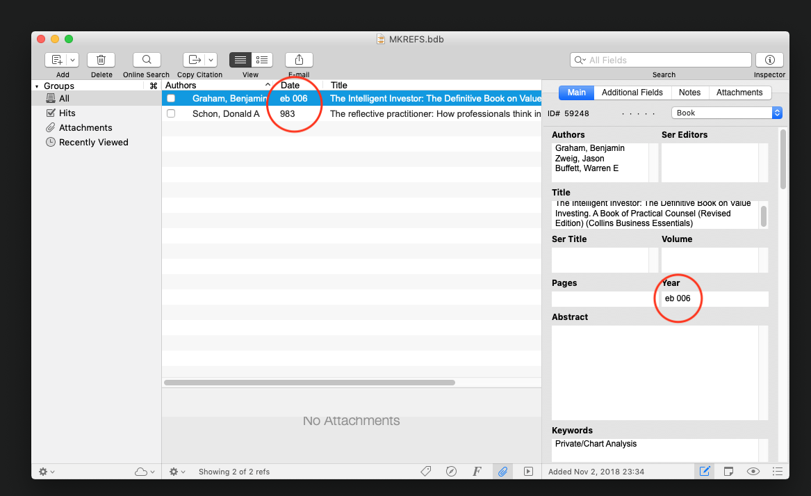Click the tag keywords icon
Viewport: 811px width, 496px height.
pos(426,471)
